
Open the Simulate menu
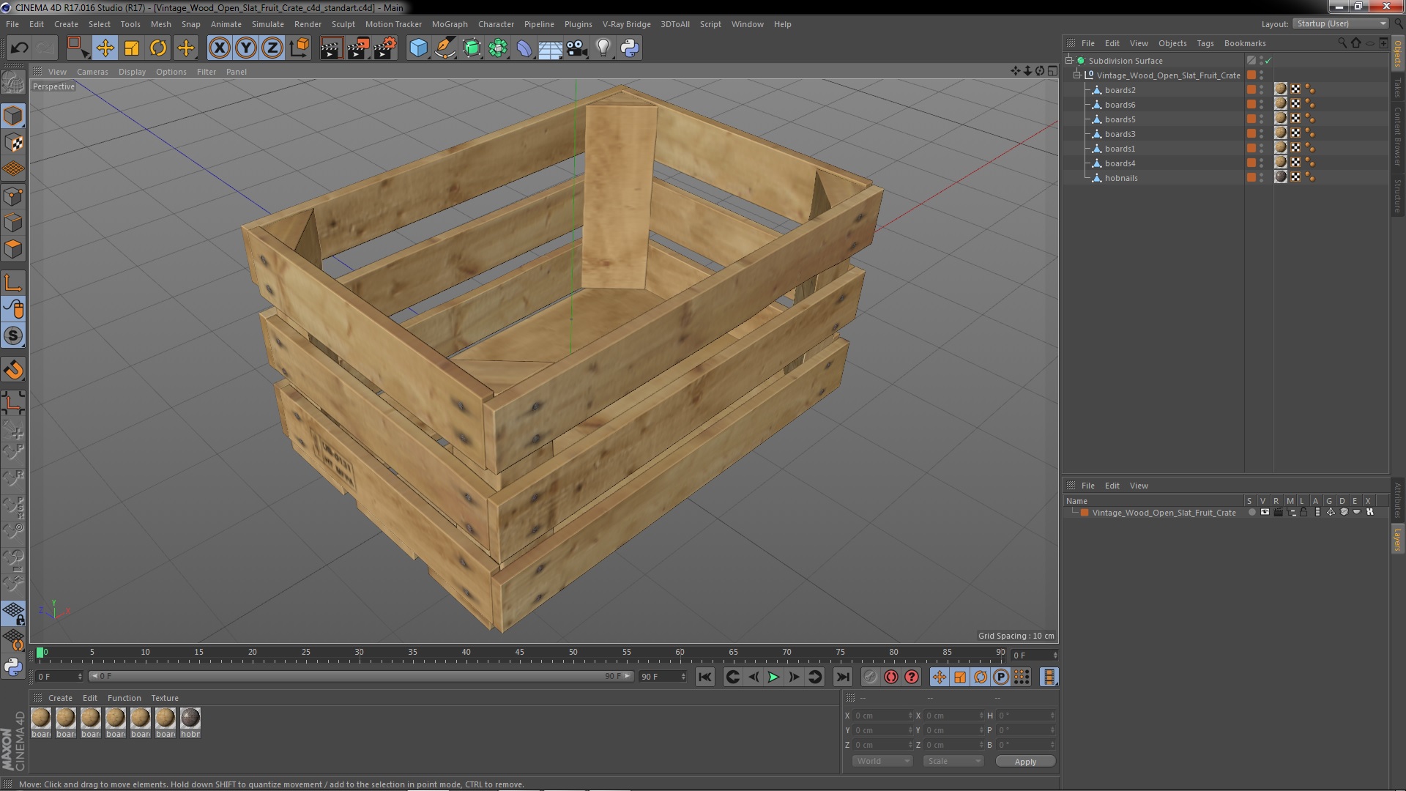tap(267, 24)
